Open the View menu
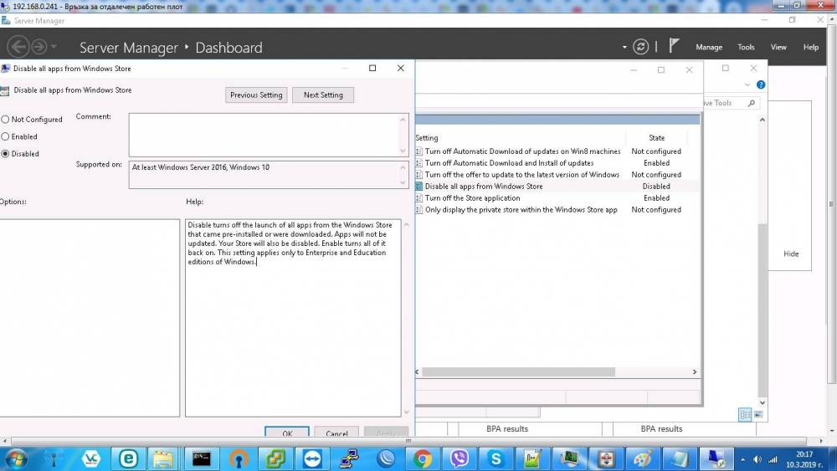 click(x=778, y=47)
